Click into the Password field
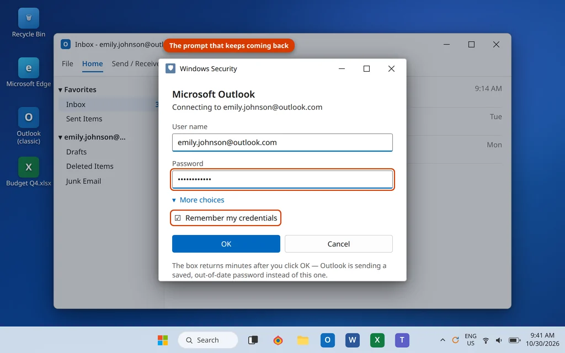Image resolution: width=565 pixels, height=353 pixels. pos(282,179)
